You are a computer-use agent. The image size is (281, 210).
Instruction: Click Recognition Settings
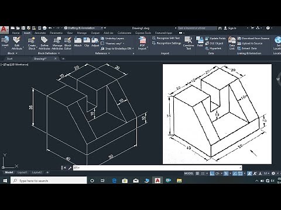click(166, 43)
